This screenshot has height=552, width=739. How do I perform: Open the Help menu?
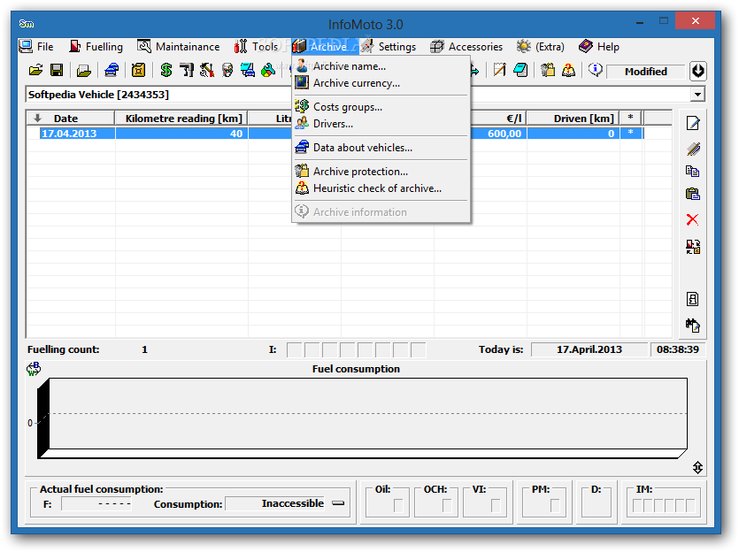tap(599, 47)
